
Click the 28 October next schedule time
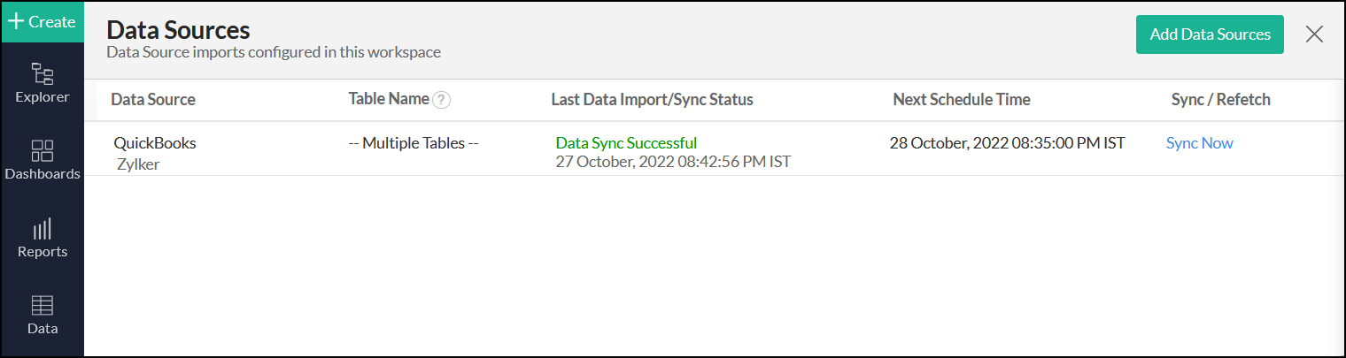coord(1007,143)
